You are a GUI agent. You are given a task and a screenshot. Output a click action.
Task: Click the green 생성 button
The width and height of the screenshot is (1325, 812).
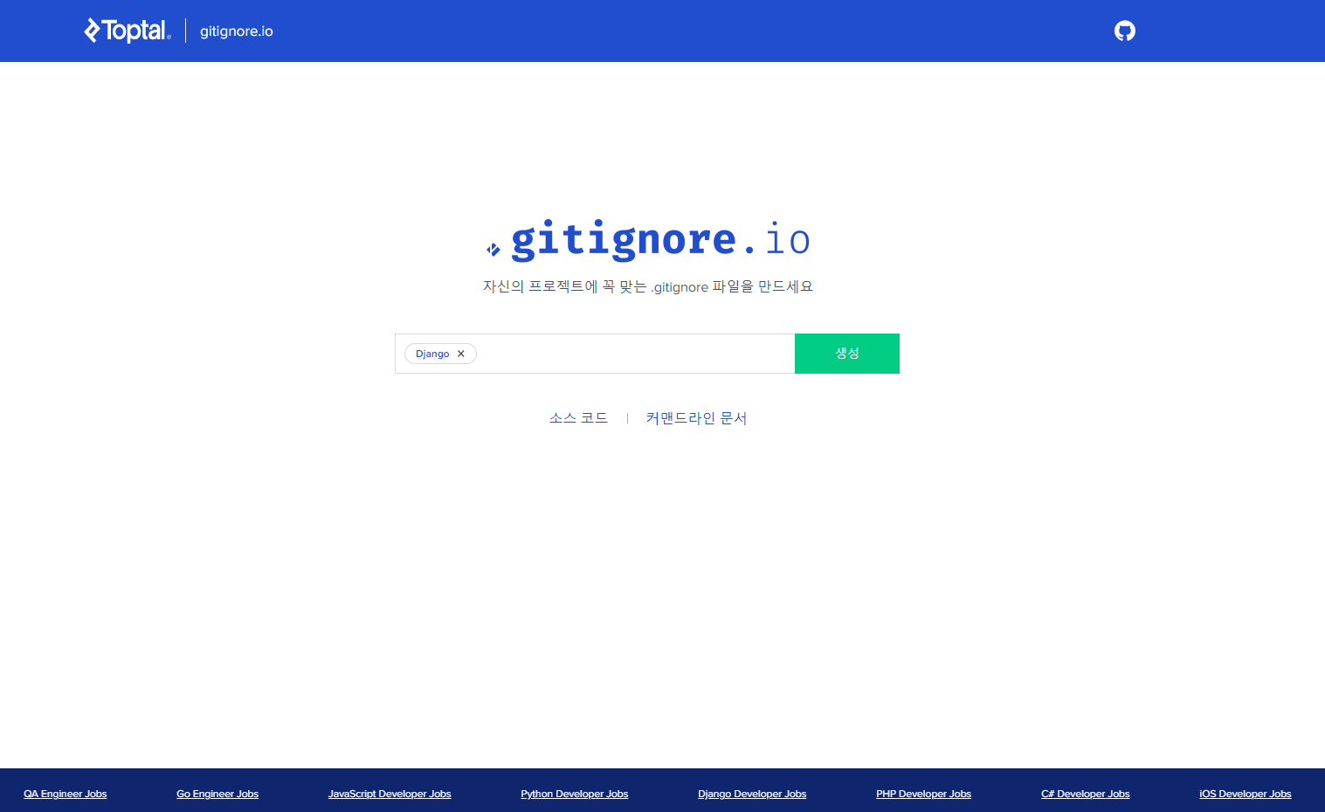[x=847, y=354]
